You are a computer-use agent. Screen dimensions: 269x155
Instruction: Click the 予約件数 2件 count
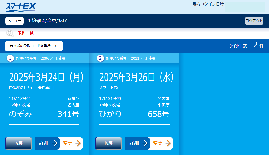click(x=246, y=45)
